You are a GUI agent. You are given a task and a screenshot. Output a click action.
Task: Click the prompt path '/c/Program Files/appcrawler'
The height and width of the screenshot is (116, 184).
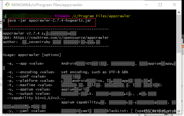pos(101,16)
